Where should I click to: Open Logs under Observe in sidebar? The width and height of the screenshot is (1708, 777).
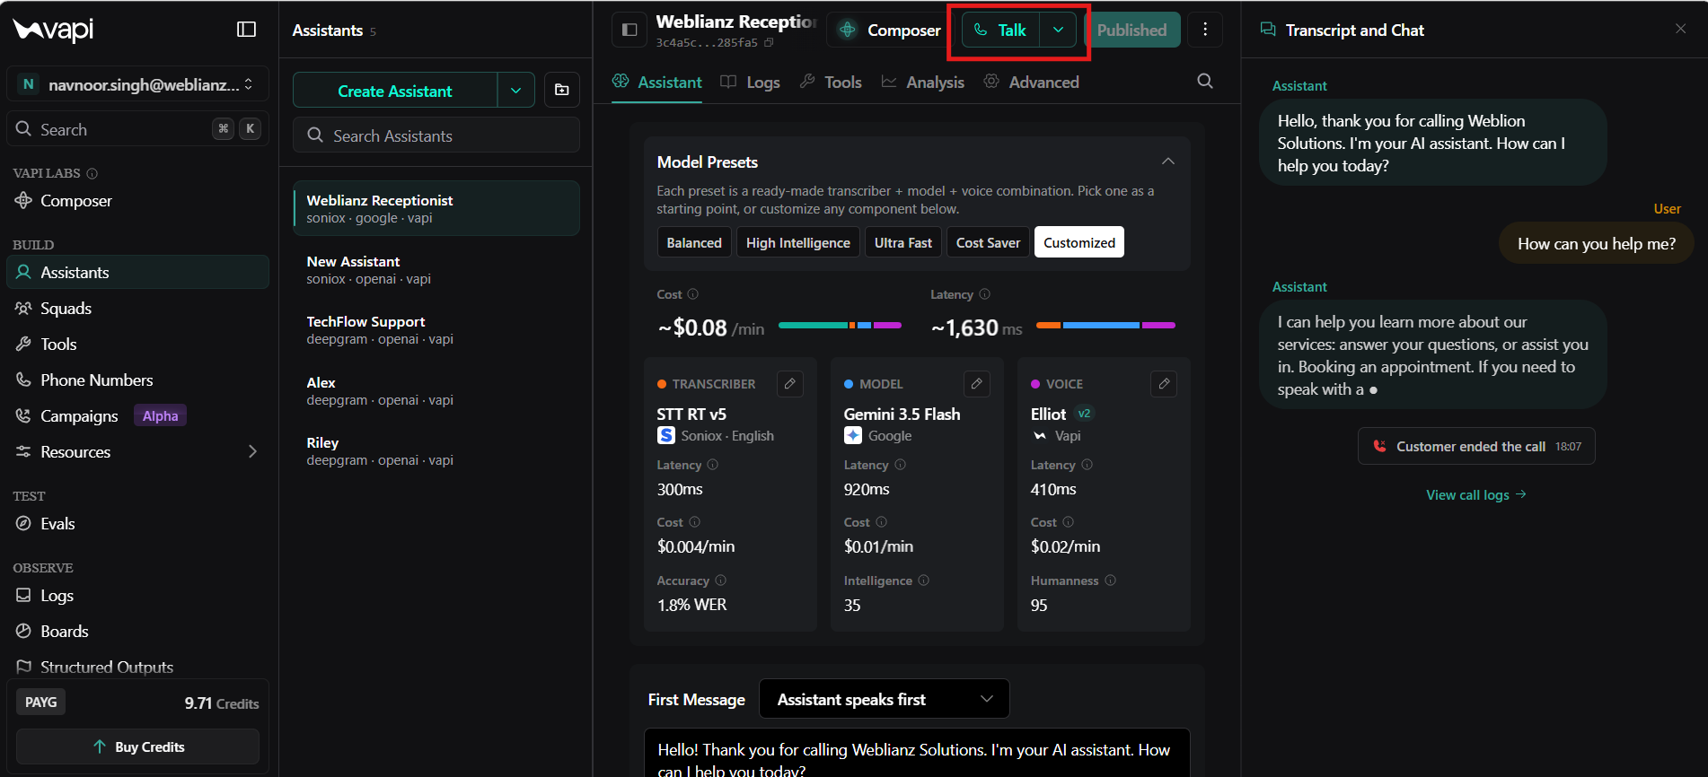point(137,596)
